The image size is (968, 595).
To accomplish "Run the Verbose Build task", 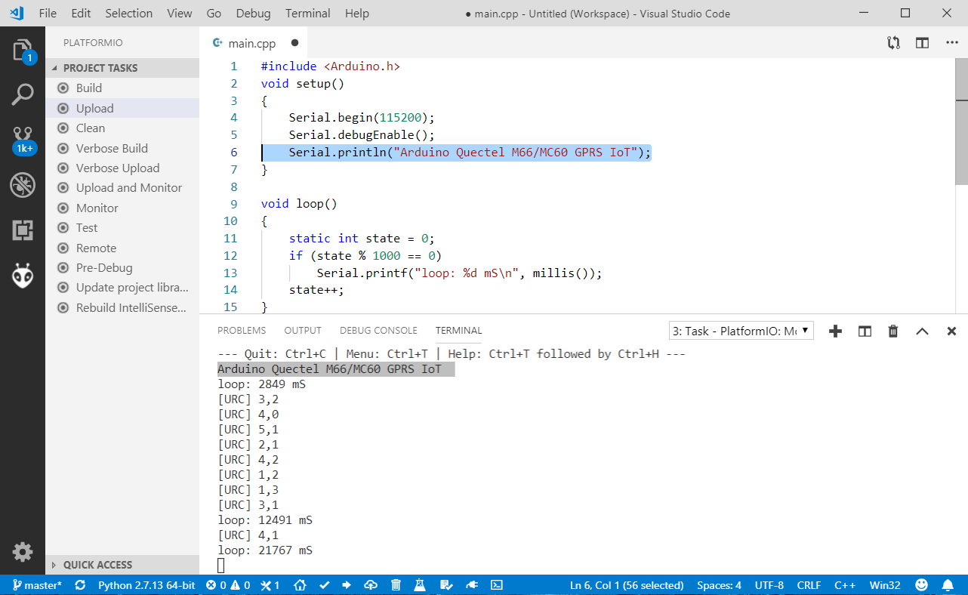I will click(122, 148).
